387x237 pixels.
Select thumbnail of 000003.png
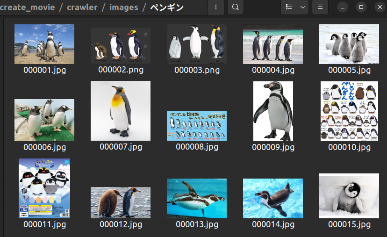tap(197, 44)
